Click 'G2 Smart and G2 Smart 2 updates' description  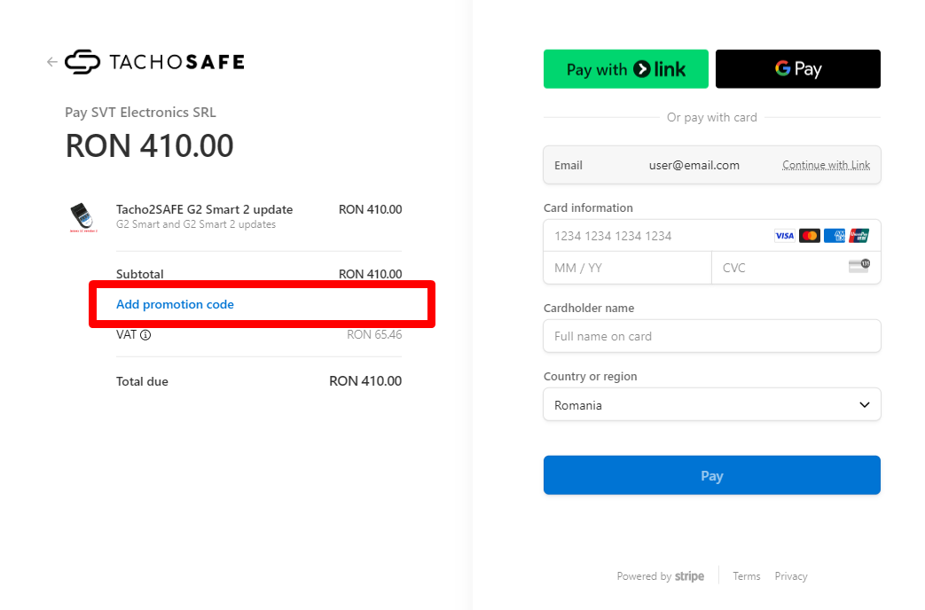(x=196, y=225)
